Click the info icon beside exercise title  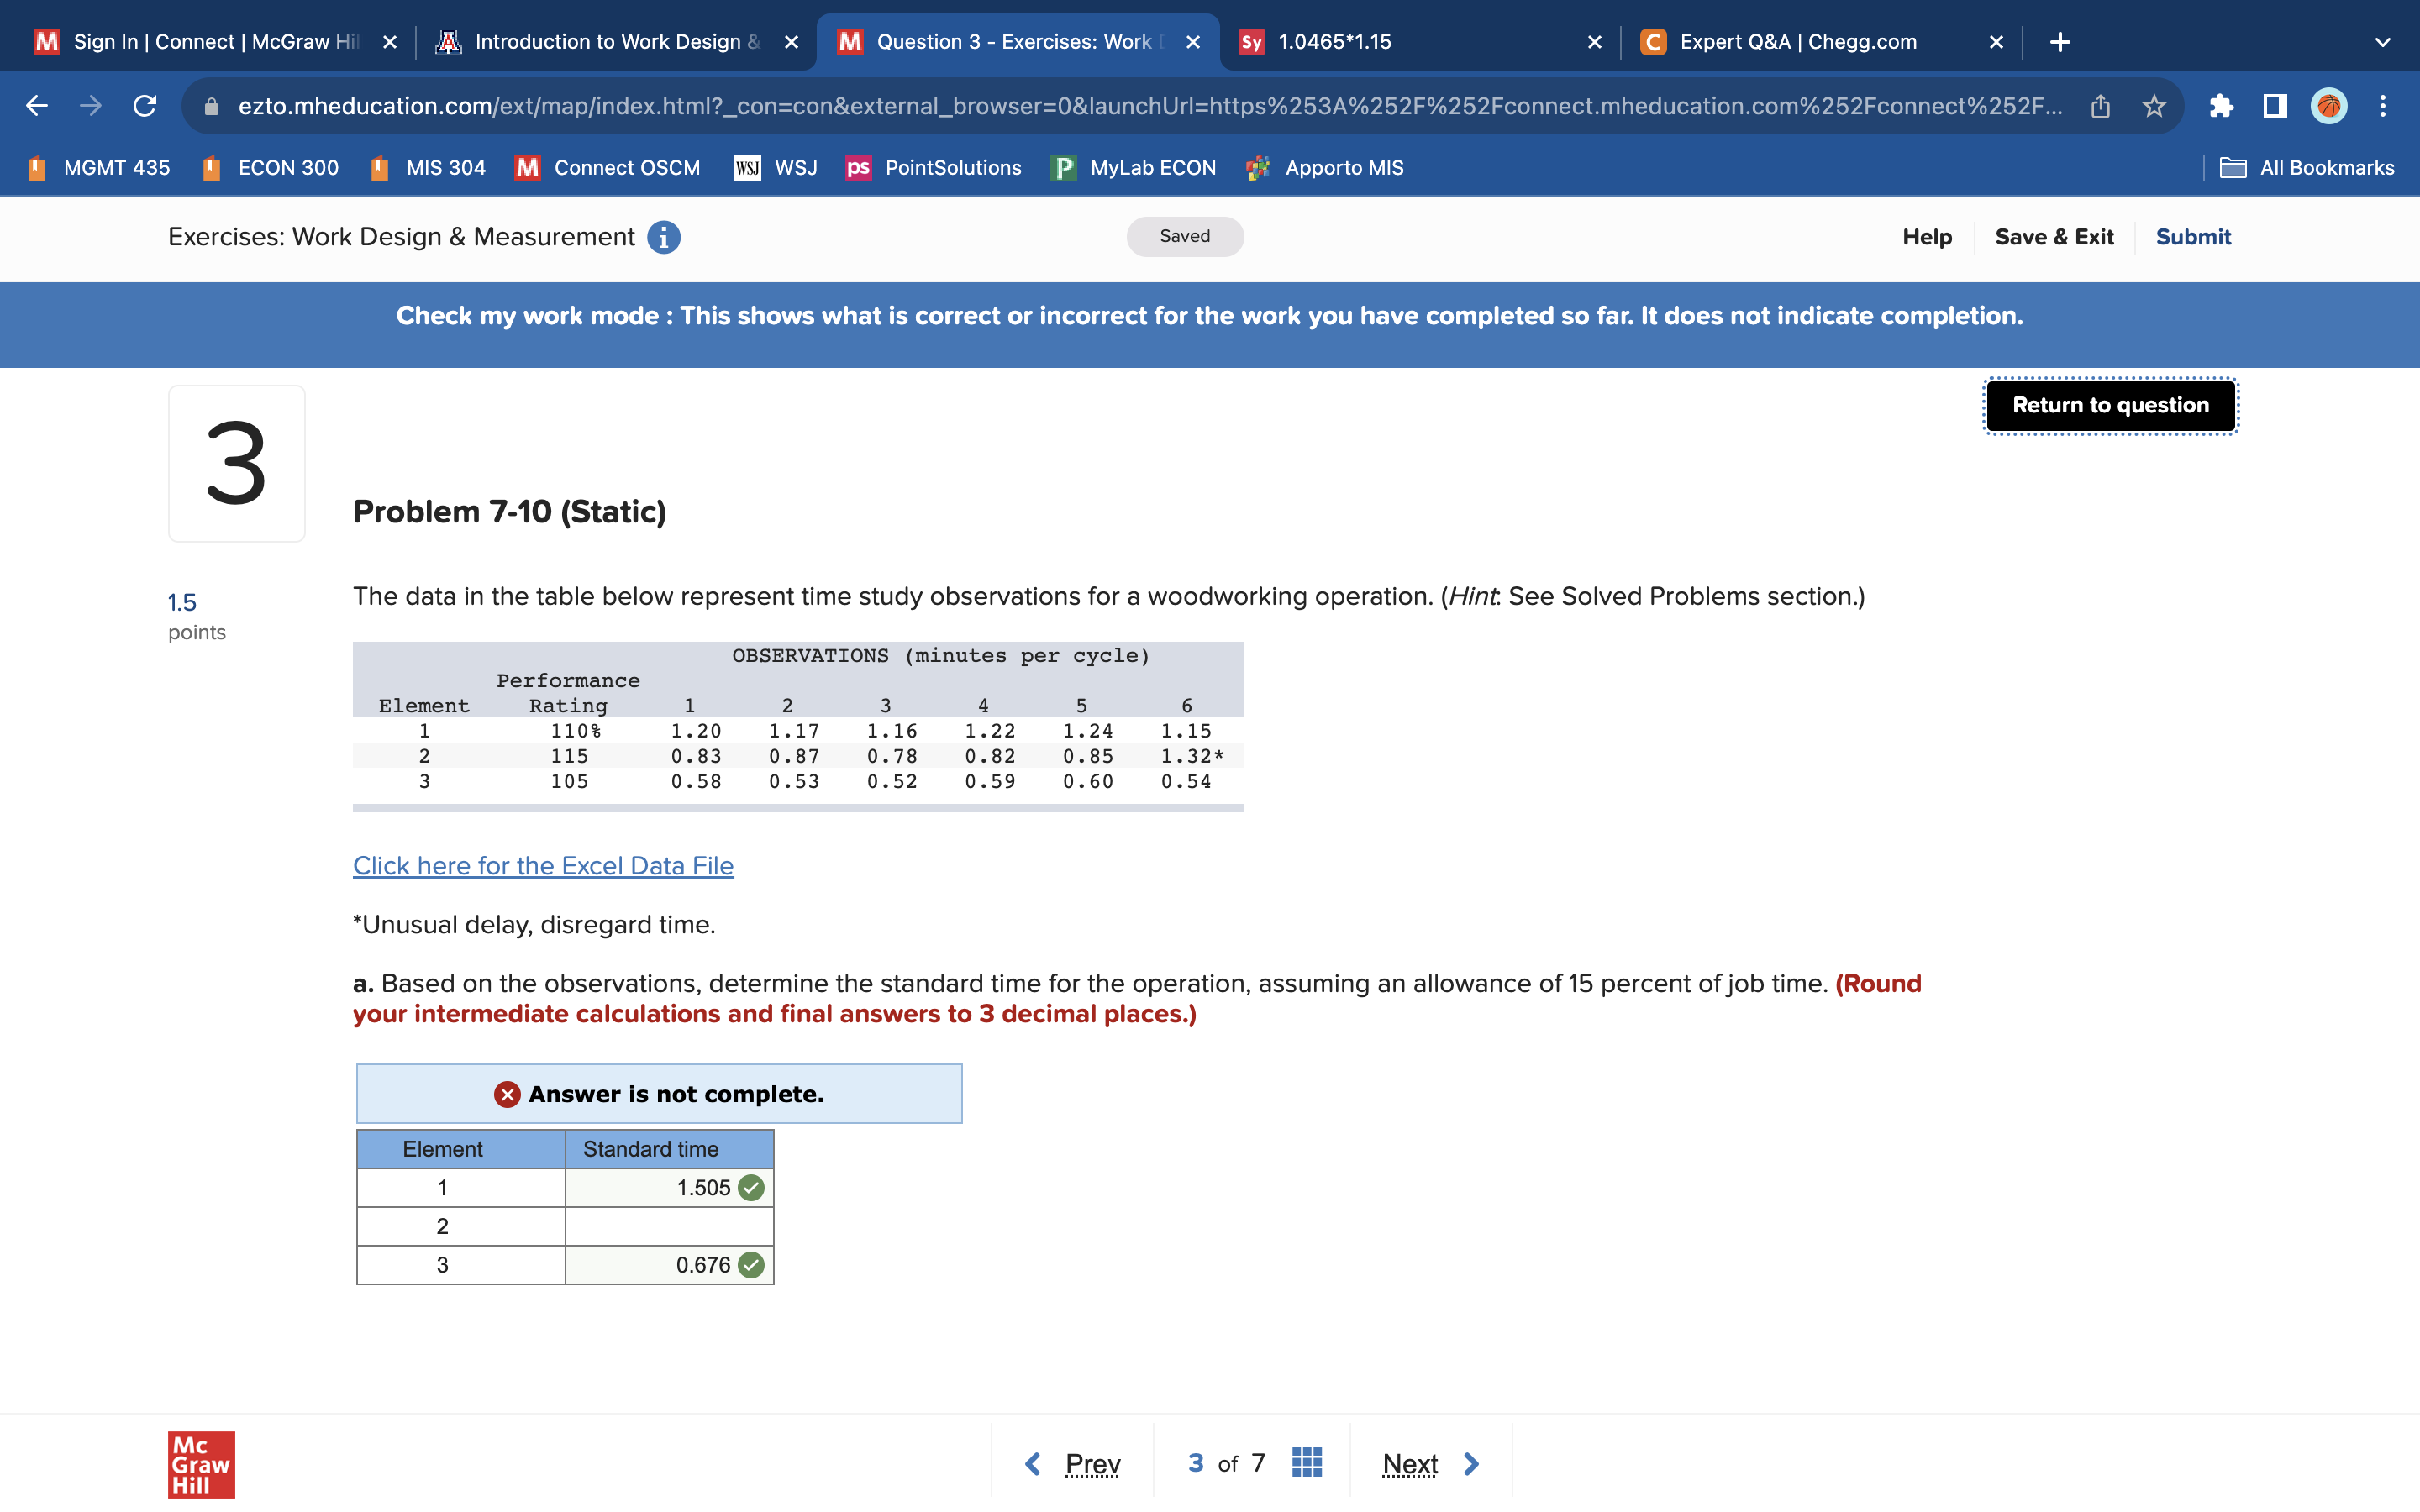(x=663, y=237)
